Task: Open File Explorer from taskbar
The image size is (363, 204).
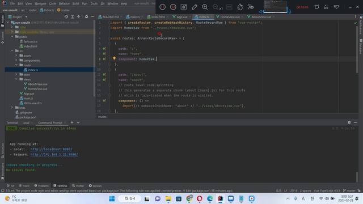Action: coord(168,198)
